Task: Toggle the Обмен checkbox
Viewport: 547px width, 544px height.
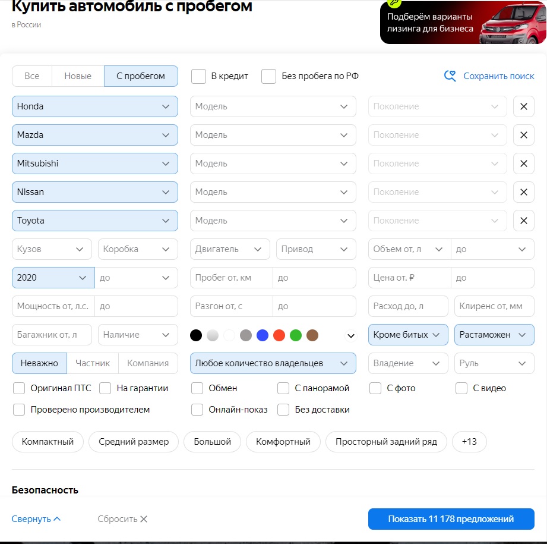Action: 197,388
